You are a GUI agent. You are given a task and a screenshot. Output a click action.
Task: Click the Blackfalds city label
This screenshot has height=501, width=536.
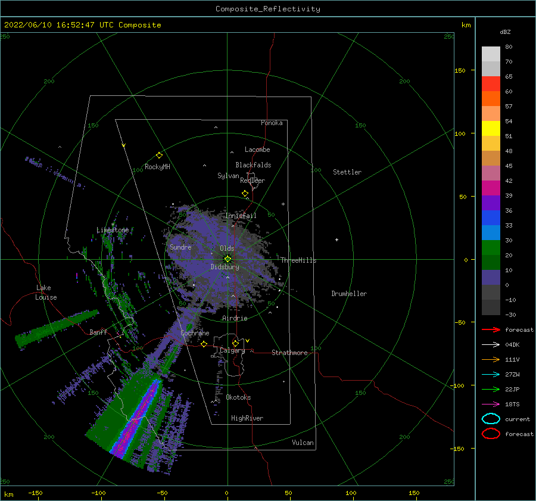[x=253, y=165]
